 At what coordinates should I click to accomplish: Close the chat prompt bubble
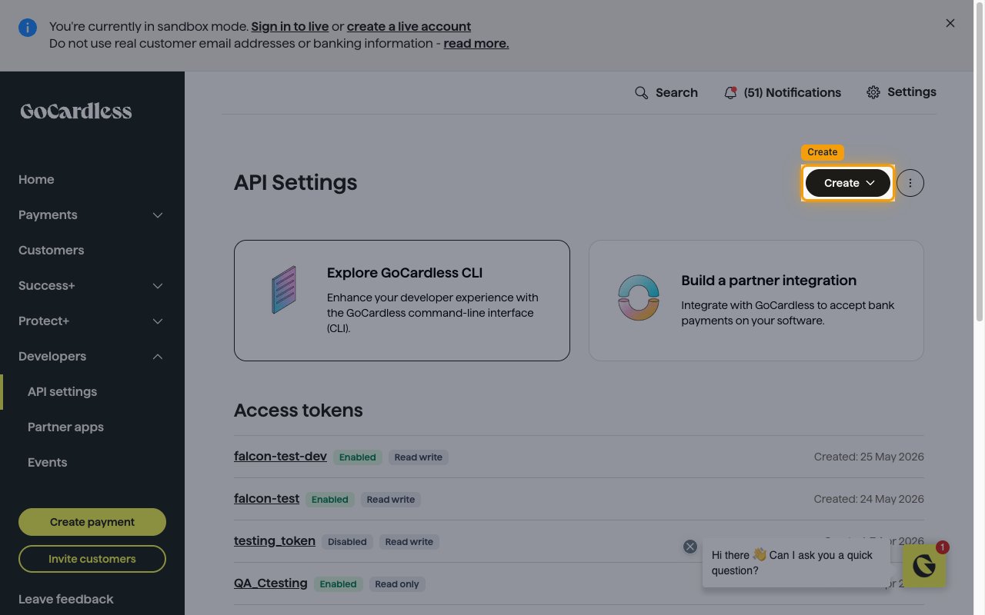click(x=690, y=547)
